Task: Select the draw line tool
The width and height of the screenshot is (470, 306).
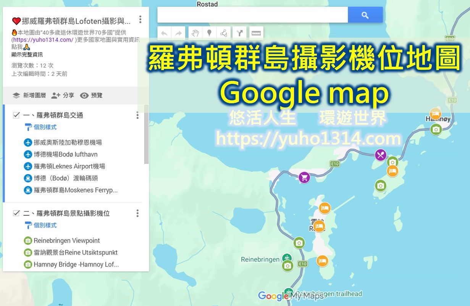Action: pos(224,33)
